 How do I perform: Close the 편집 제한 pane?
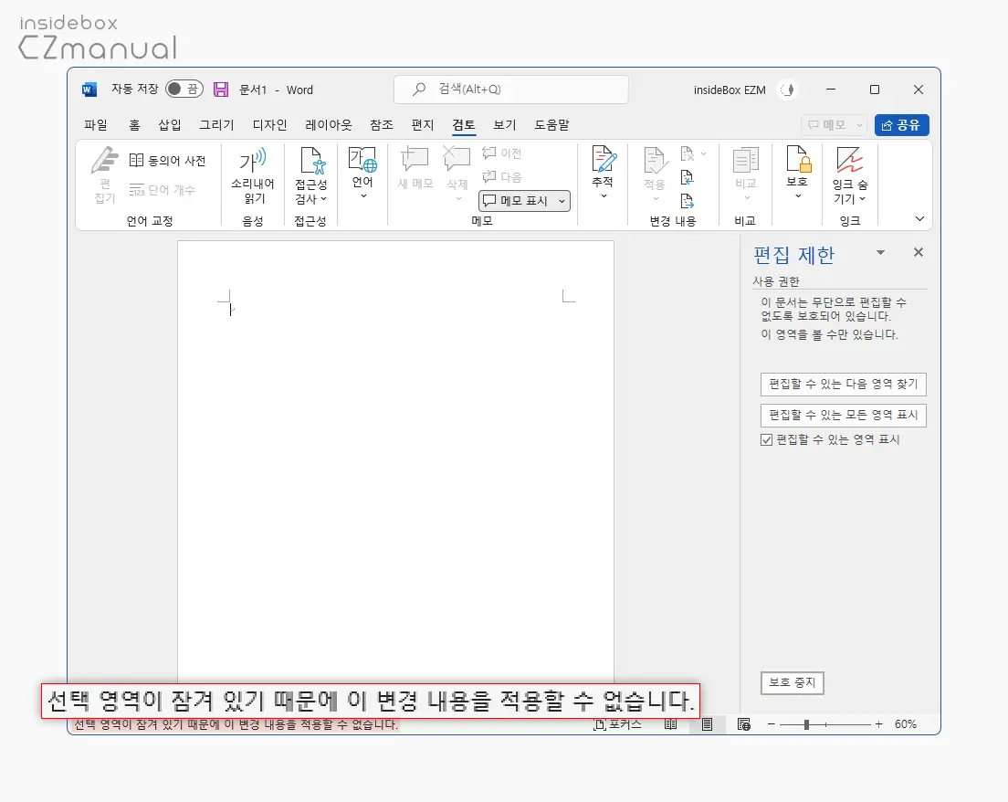919,252
